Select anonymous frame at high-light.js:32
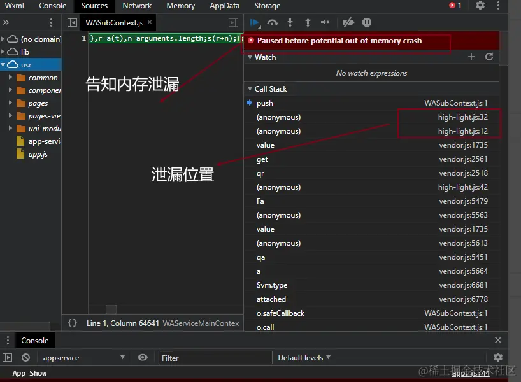 click(371, 117)
